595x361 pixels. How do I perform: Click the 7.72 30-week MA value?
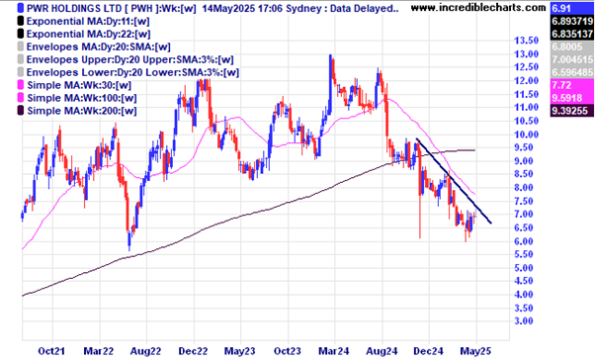click(572, 85)
